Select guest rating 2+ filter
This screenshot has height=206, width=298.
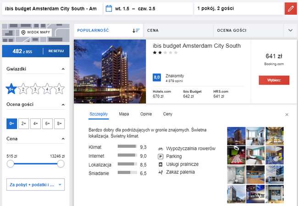(23, 123)
